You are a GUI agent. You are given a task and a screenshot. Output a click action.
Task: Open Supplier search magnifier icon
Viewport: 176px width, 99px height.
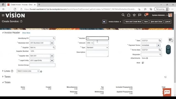(54, 48)
